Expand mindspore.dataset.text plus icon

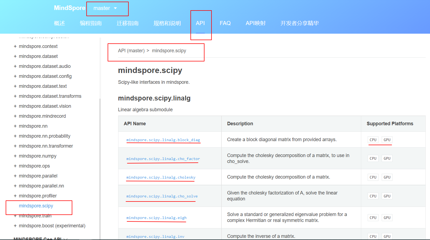pyautogui.click(x=15, y=86)
